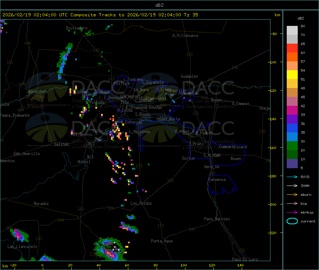Image resolution: width=319 pixels, height=270 pixels.
Task: Click the V_Atuel place label
Action: click(182, 131)
